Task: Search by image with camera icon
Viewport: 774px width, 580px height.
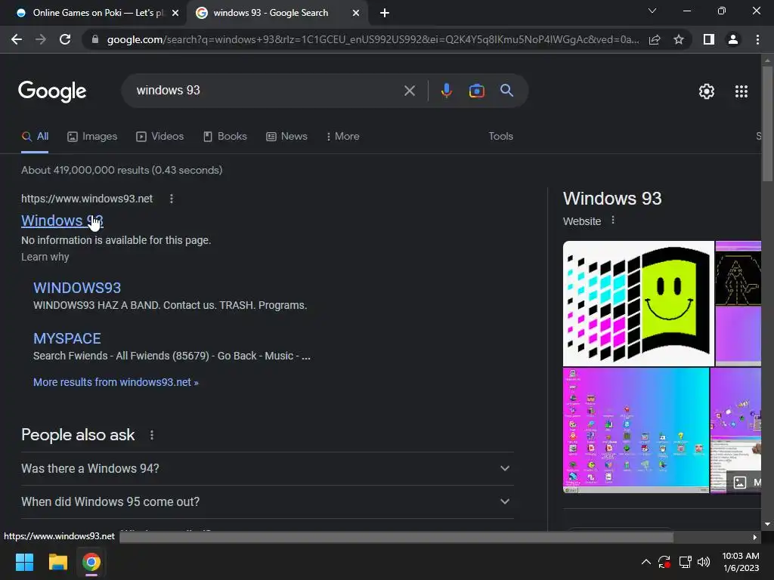Action: pos(476,91)
